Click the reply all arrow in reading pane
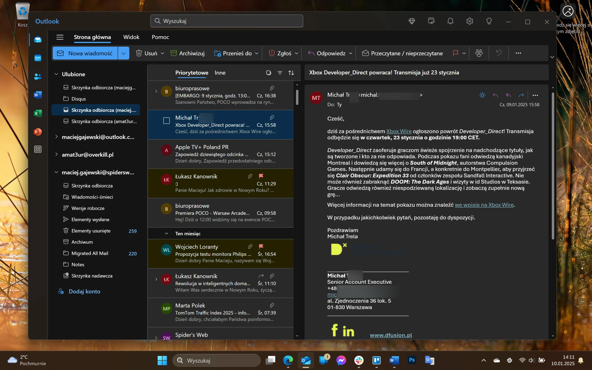Image resolution: width=592 pixels, height=370 pixels. coord(508,95)
